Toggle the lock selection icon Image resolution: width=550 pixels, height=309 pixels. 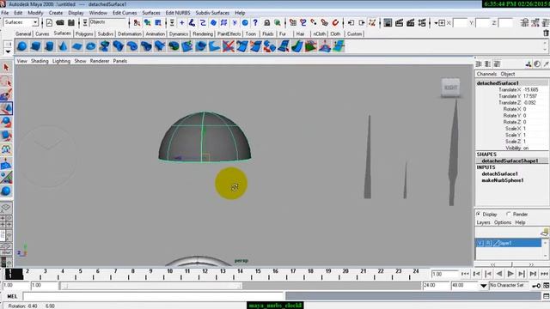267,23
